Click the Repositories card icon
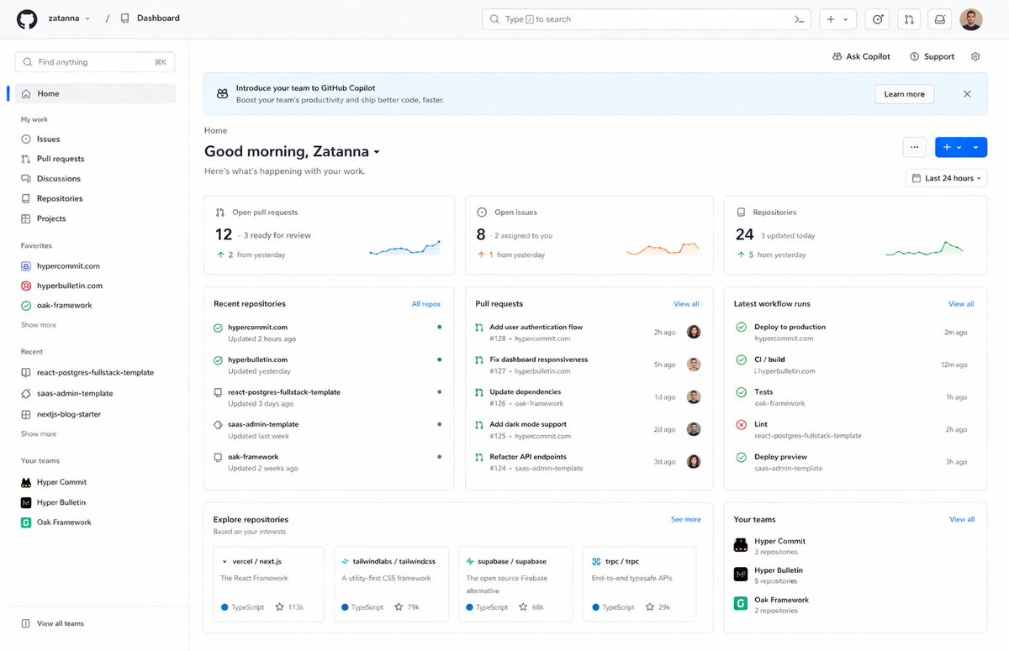The image size is (1009, 651). coord(741,213)
